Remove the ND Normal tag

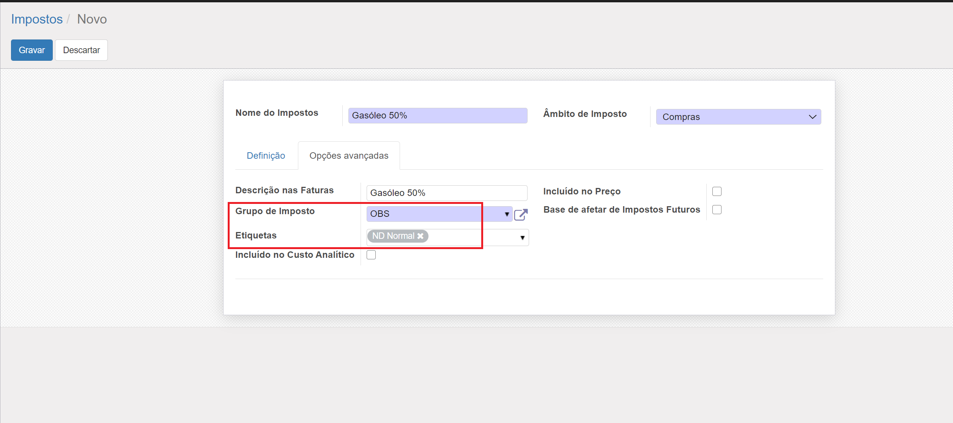421,236
